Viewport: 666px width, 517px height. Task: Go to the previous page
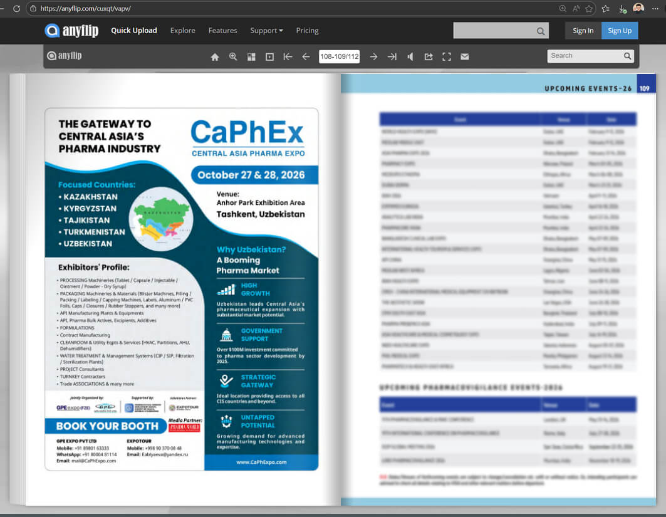tap(306, 56)
